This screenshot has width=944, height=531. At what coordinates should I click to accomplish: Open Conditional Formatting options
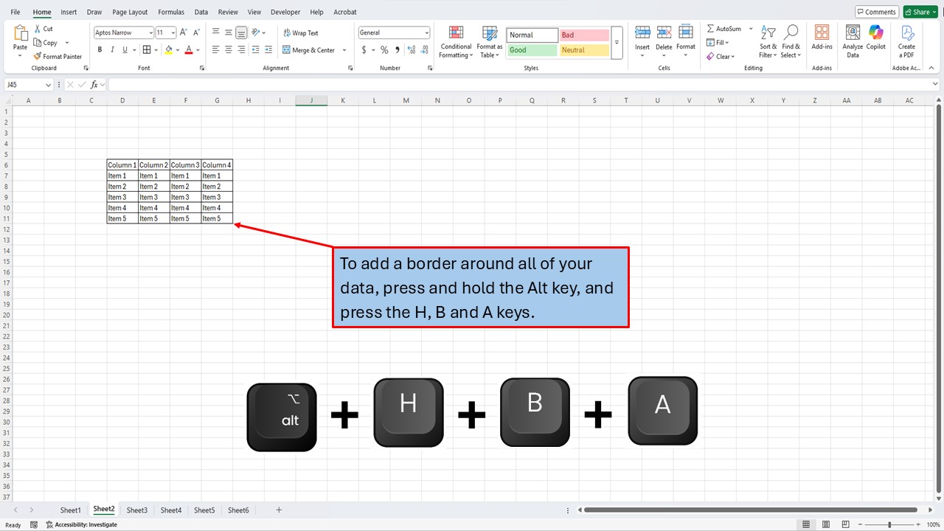(455, 42)
